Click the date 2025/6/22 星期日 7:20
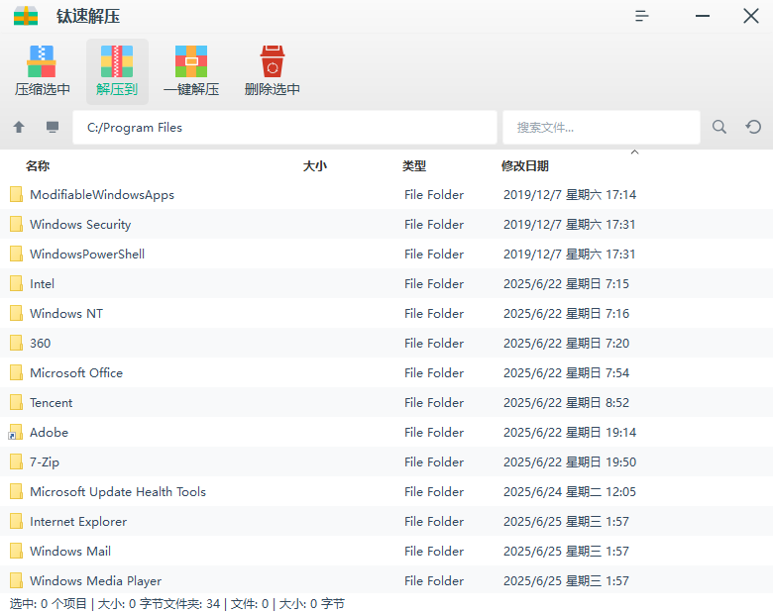 click(566, 343)
